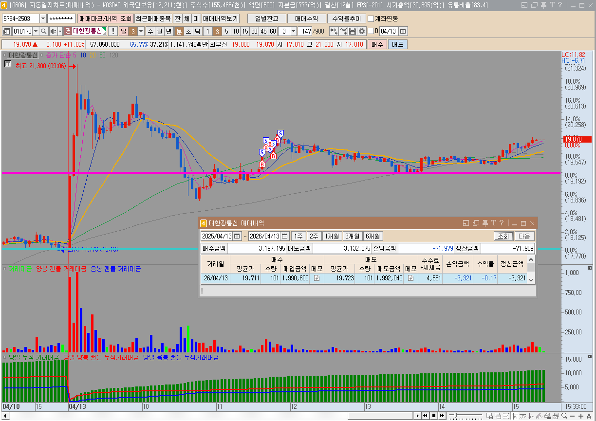Screen dimensions: 596x421
Task: Select the 10 minute interval button
Action: 236,31
